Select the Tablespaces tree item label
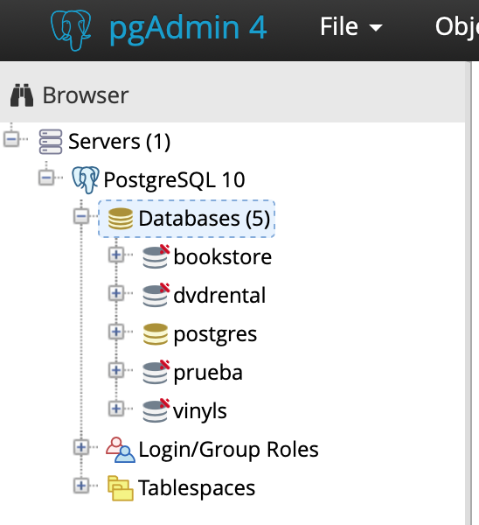The height and width of the screenshot is (525, 479). click(197, 488)
